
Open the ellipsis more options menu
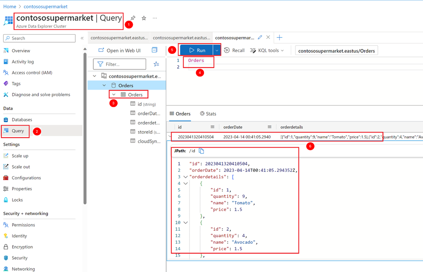154,18
